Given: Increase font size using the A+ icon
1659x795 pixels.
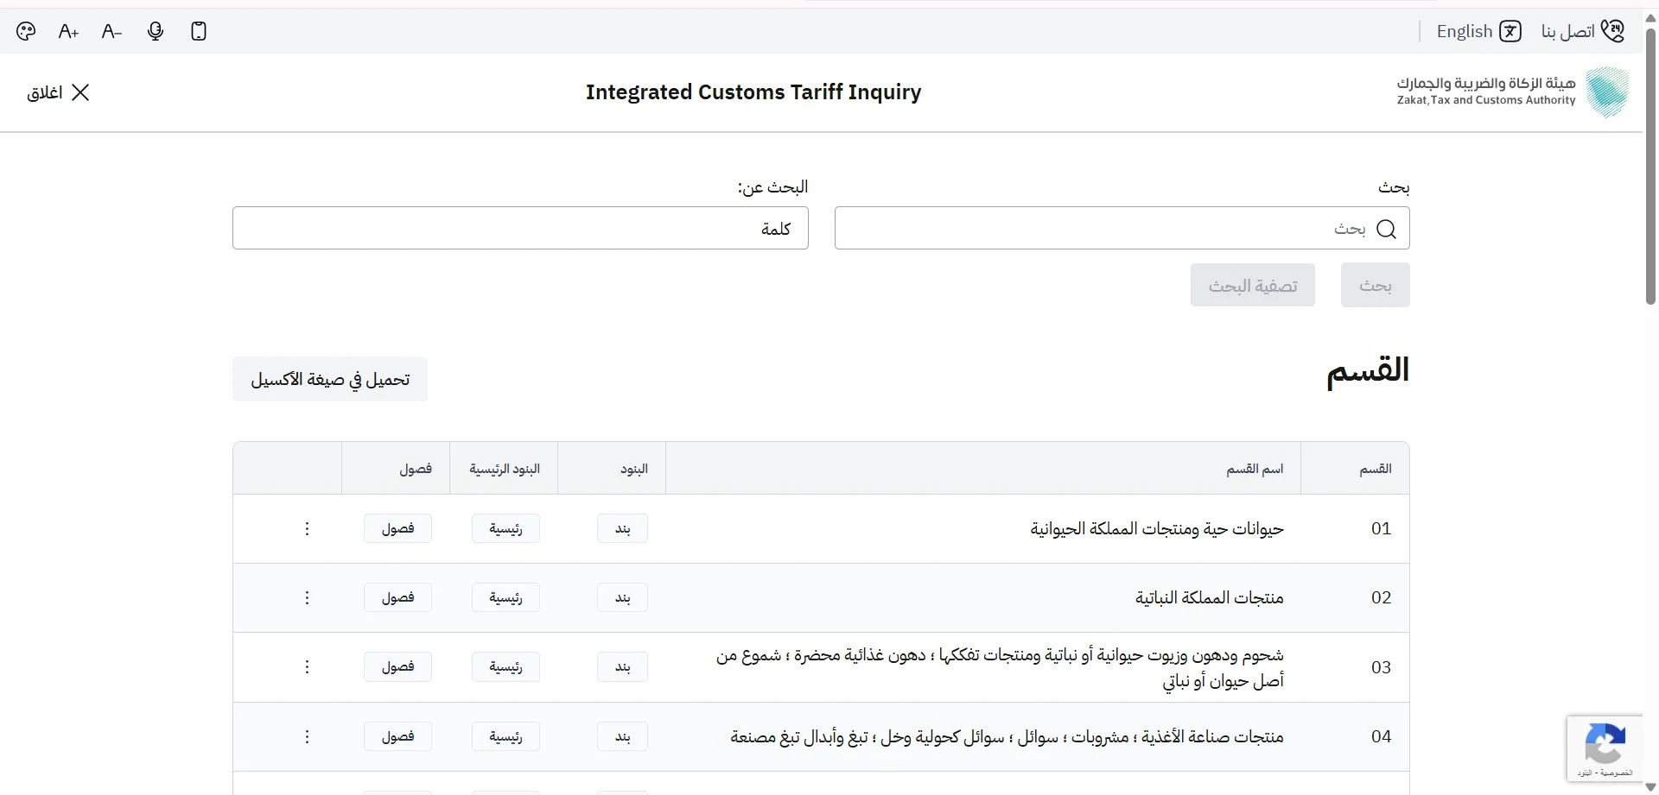Looking at the screenshot, I should (67, 30).
